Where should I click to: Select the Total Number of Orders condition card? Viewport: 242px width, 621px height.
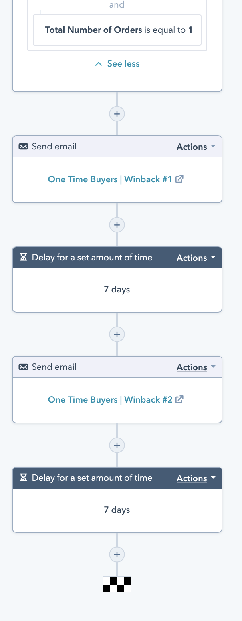[x=117, y=30]
